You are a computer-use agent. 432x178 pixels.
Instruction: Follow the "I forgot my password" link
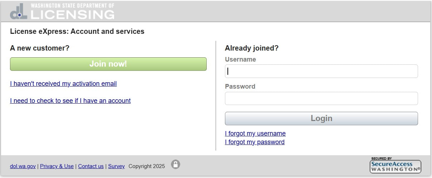point(255,142)
